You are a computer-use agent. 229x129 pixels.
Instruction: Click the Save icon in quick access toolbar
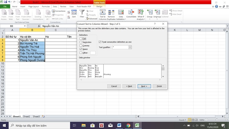pyautogui.click(x=5, y=2)
